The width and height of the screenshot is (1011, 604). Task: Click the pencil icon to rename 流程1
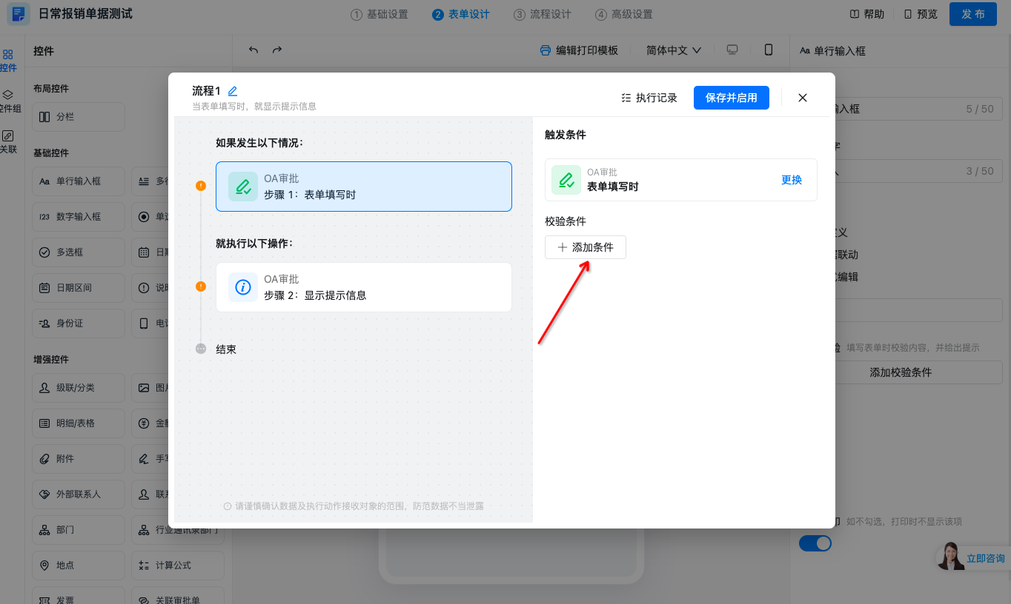pyautogui.click(x=233, y=91)
